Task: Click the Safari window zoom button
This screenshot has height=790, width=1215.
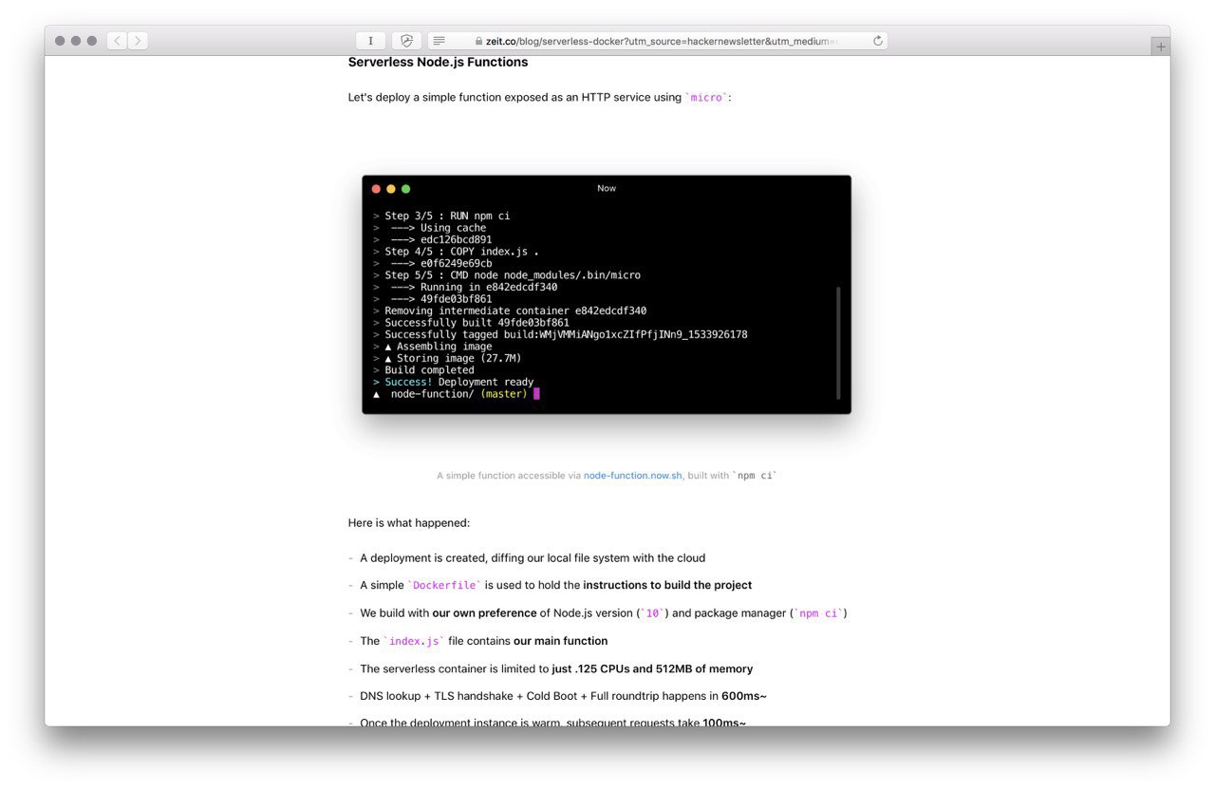Action: [92, 41]
